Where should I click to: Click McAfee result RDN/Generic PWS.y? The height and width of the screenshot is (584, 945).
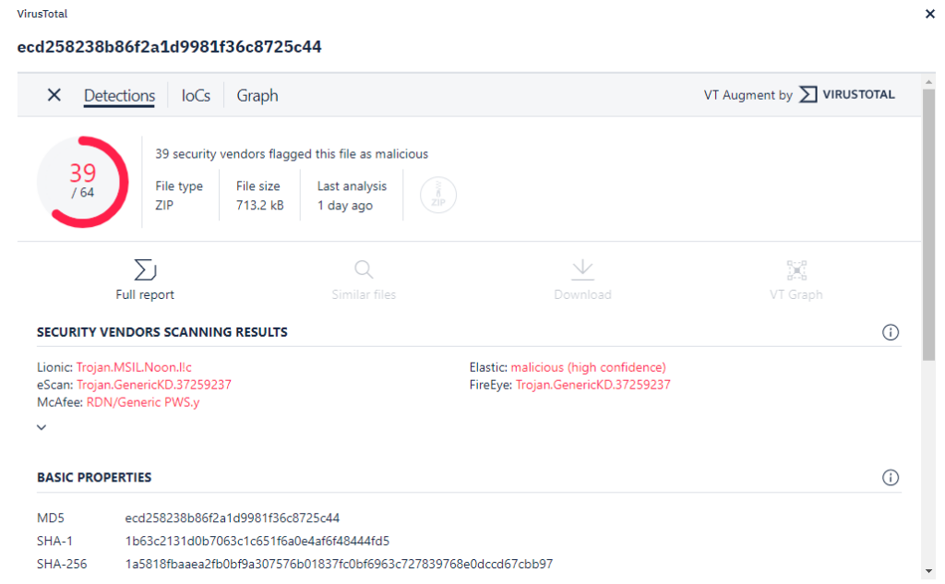tap(143, 402)
